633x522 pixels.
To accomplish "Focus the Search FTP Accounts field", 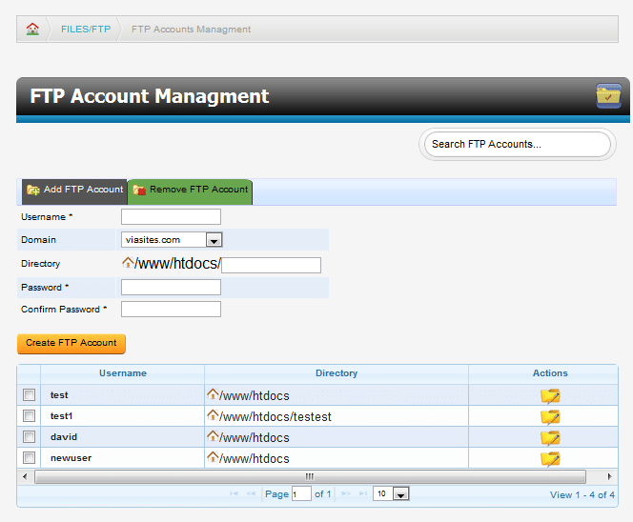I will (516, 145).
